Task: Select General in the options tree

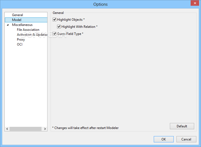Action: 17,15
